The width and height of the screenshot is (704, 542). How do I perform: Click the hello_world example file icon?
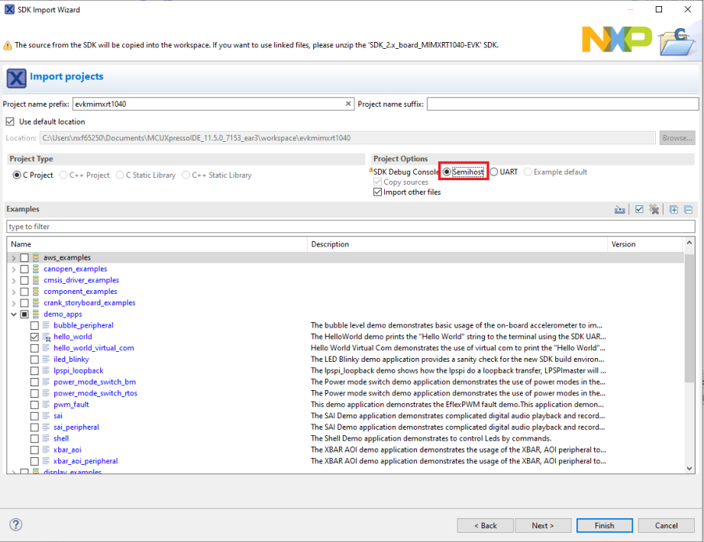[47, 337]
